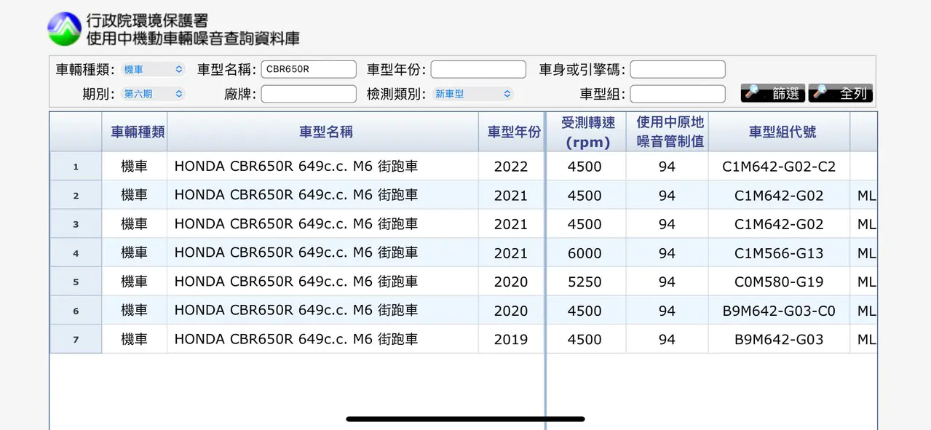Click the 車型組 input field
Image resolution: width=931 pixels, height=430 pixels.
(x=678, y=94)
